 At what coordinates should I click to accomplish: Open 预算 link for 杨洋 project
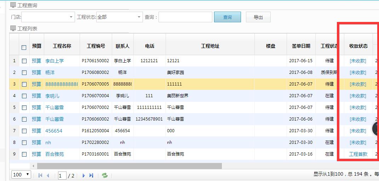[x=36, y=72]
